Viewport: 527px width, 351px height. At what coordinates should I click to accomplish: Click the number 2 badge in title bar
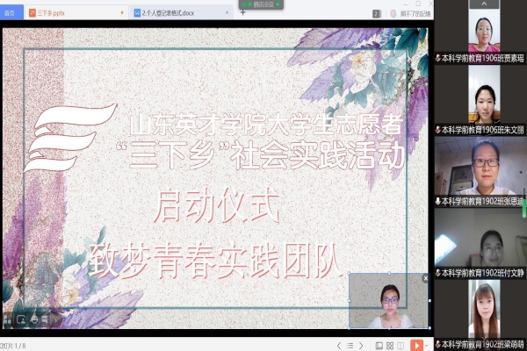click(x=377, y=14)
